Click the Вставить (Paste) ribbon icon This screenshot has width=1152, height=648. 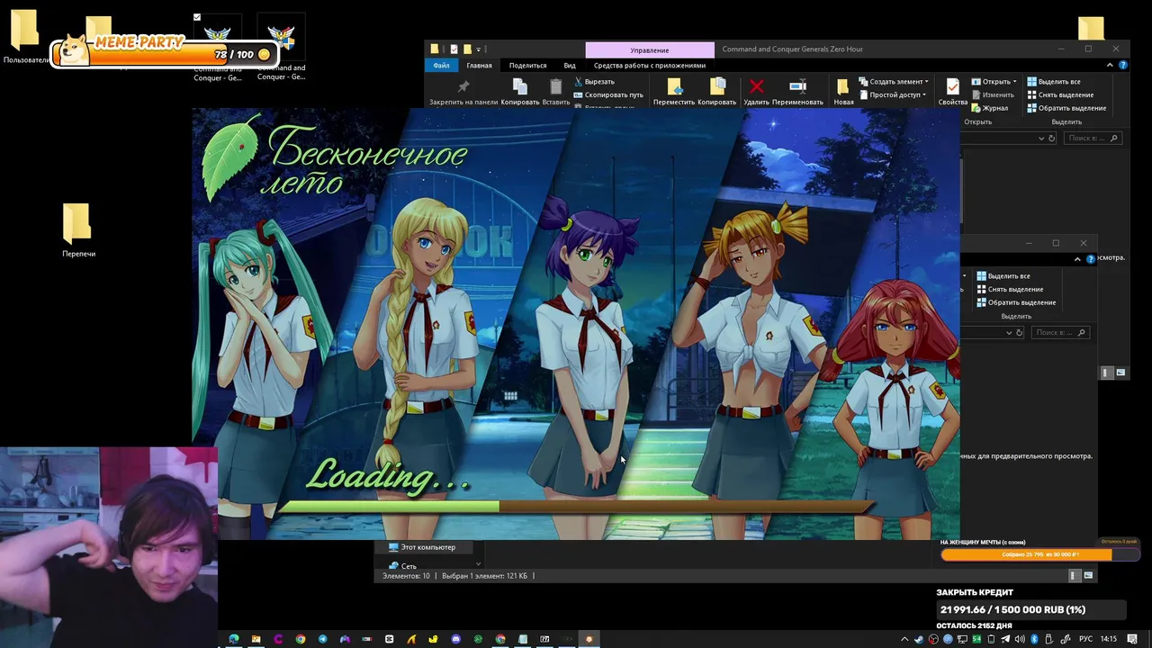click(x=555, y=86)
